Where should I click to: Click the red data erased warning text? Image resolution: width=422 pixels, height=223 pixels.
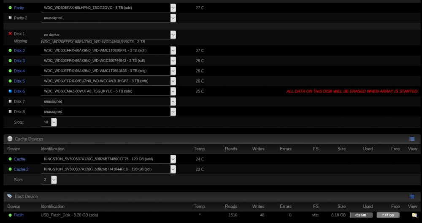pyautogui.click(x=352, y=92)
